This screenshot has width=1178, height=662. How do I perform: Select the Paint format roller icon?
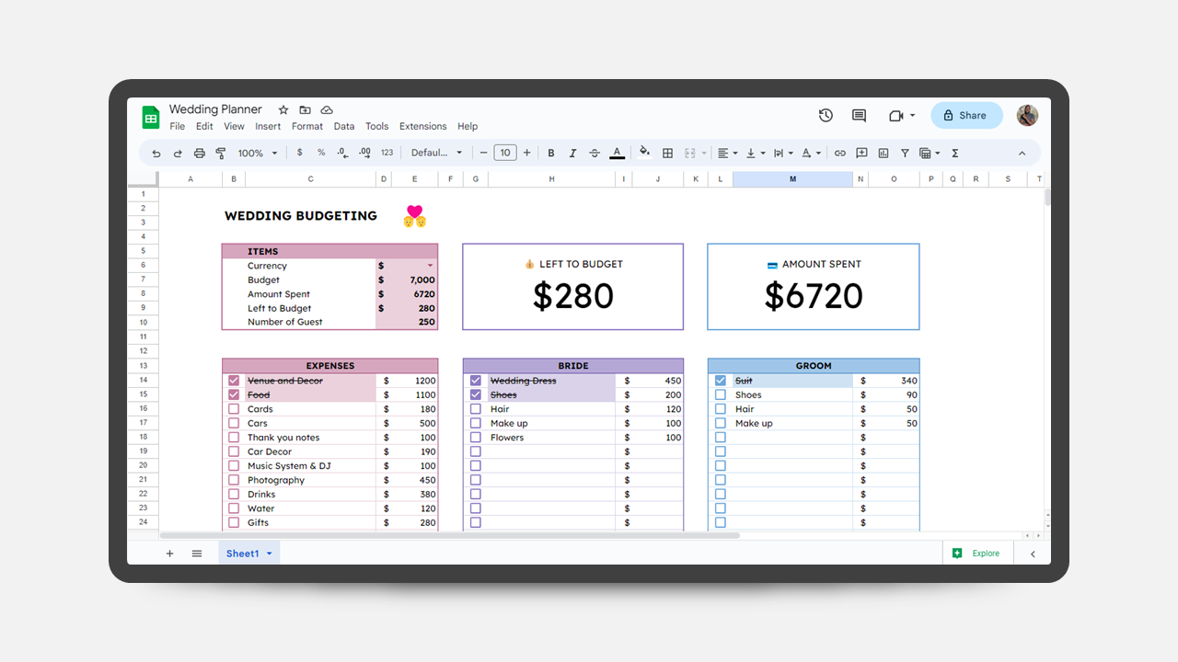coord(221,154)
